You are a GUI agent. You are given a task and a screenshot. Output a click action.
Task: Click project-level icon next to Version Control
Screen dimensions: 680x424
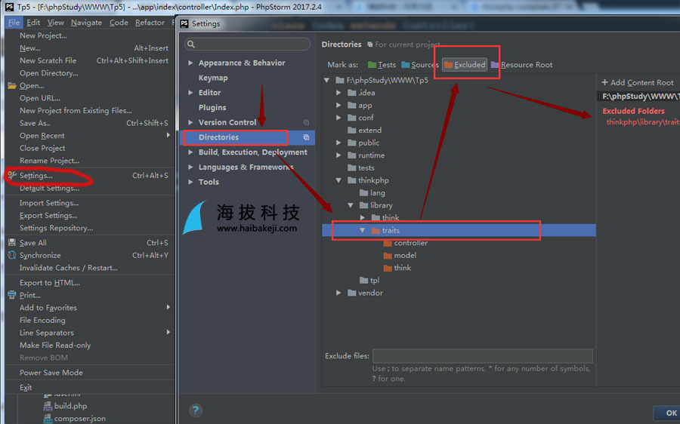point(306,122)
